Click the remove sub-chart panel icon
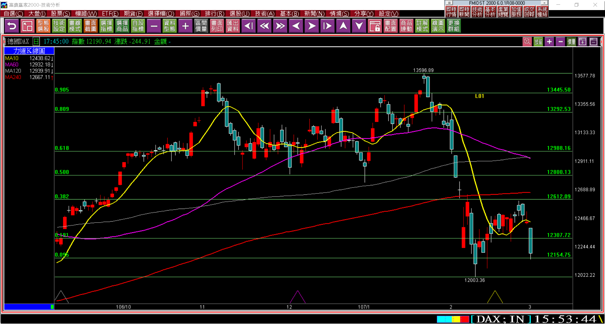The height and width of the screenshot is (324, 605). pyautogui.click(x=593, y=42)
